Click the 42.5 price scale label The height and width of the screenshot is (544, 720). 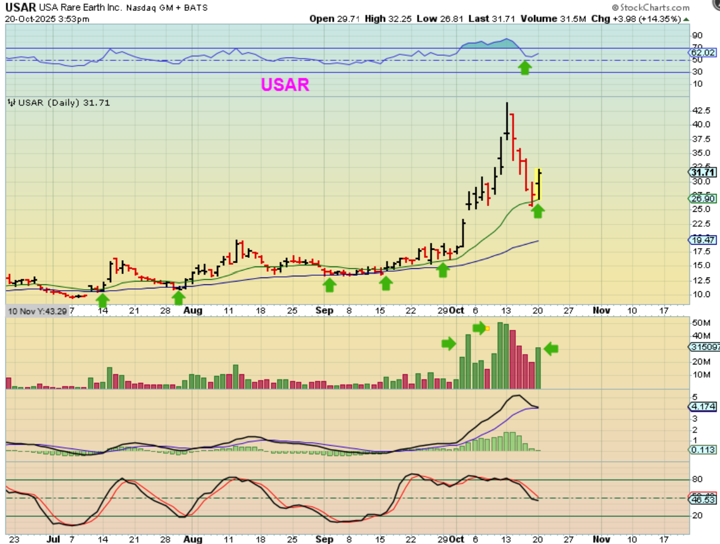pos(700,110)
